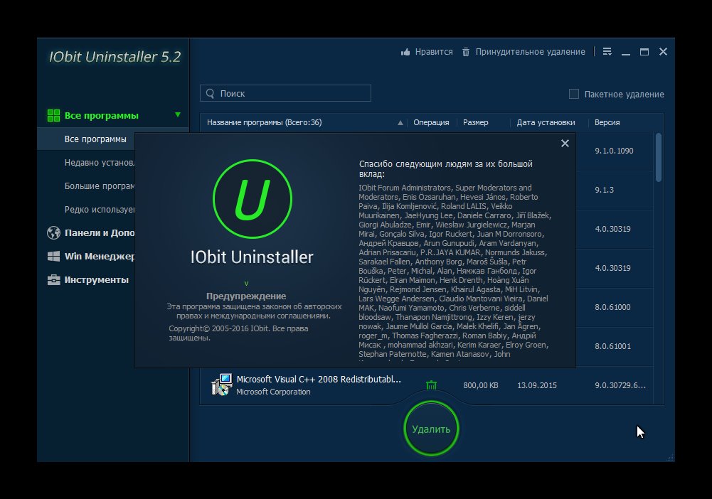Open Win Менеджер section
Viewport: 712px width, 499px height.
tap(100, 257)
